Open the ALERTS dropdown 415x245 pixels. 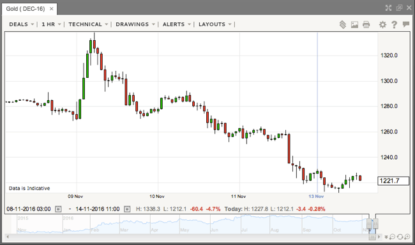coord(176,24)
